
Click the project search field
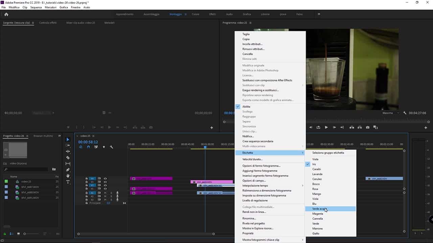(x=27, y=169)
